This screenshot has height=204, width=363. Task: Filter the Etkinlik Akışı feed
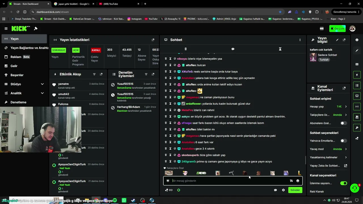click(x=94, y=74)
